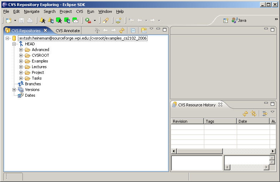Expand the Advanced folder
This screenshot has width=280, height=182.
point(21,50)
